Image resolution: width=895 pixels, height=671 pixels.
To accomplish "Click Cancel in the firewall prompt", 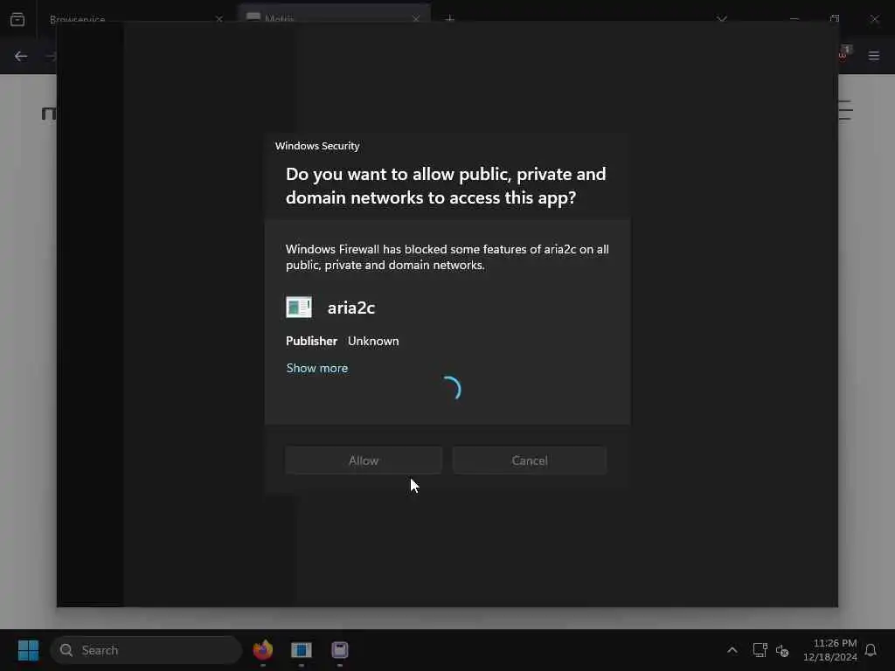I will pos(530,460).
